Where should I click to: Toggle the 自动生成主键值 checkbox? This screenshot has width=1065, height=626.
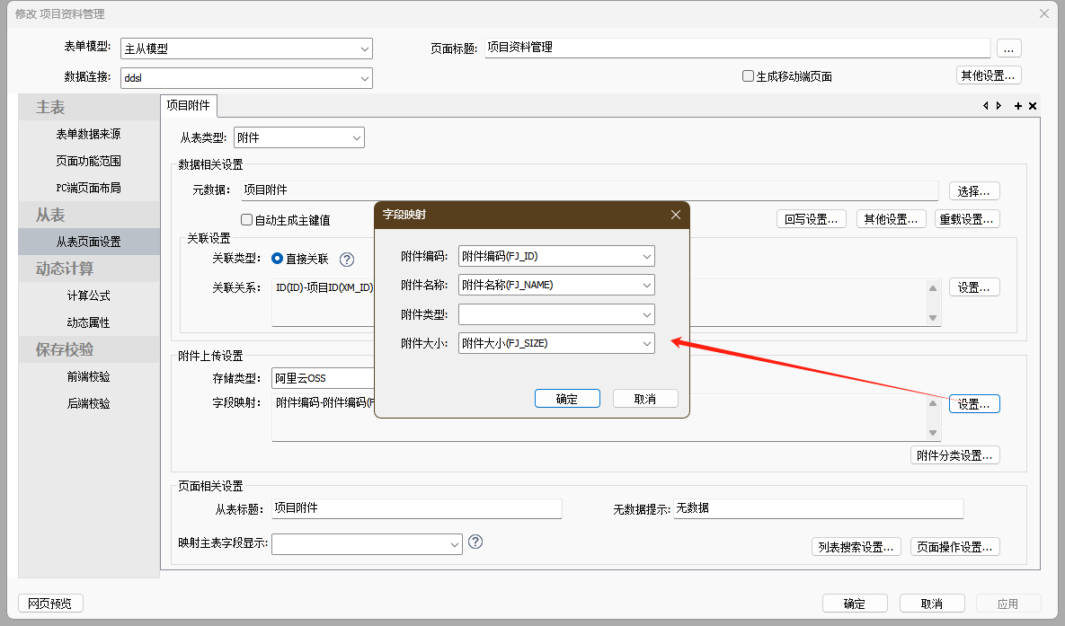click(247, 220)
